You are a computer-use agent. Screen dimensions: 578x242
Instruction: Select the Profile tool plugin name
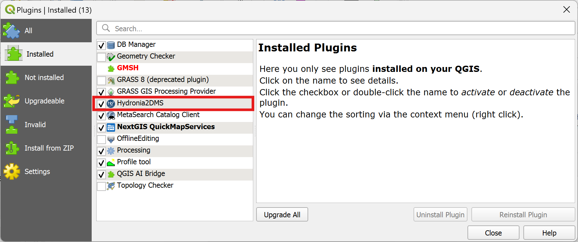[x=134, y=162]
